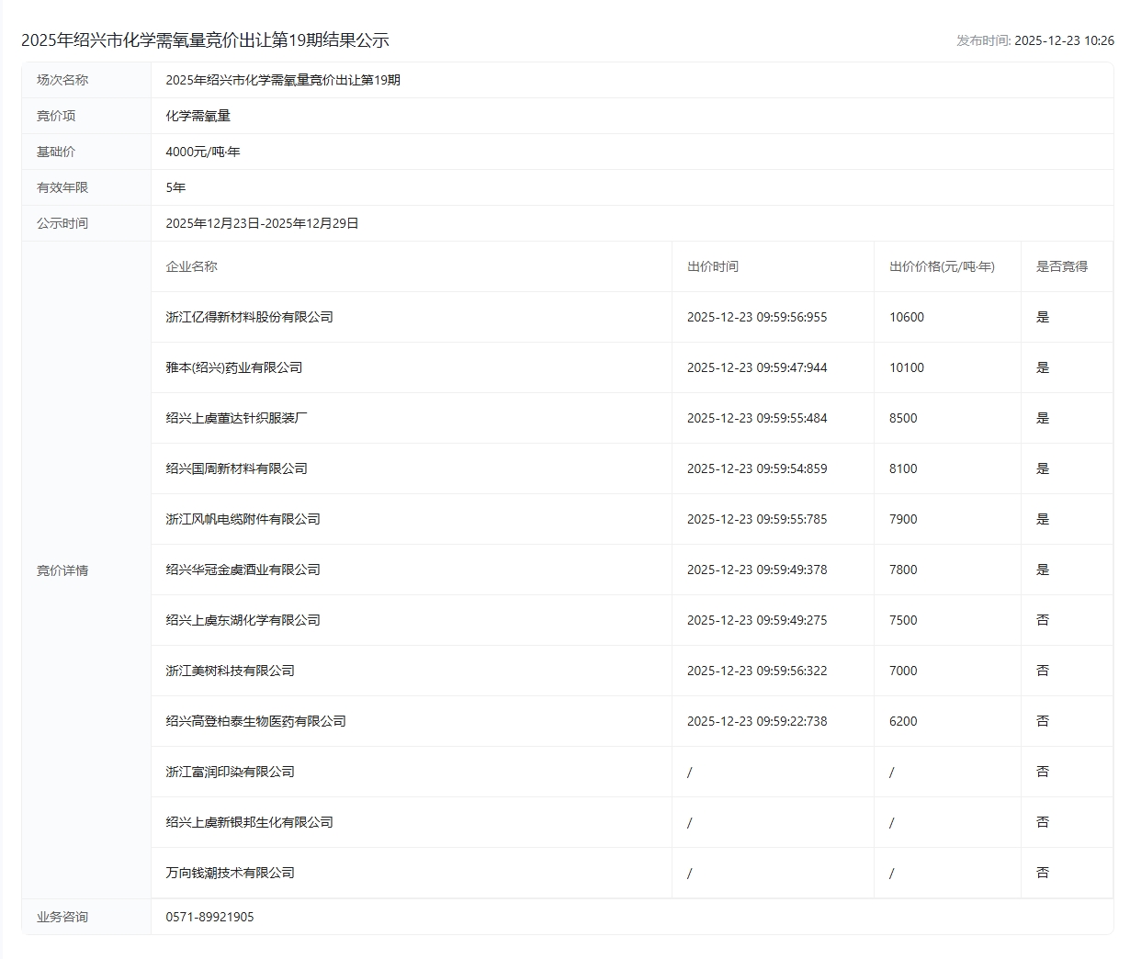Click bid time 09:59:55:785 for 浙江风帆电缆
Viewport: 1130px width, 959px height.
(756, 519)
